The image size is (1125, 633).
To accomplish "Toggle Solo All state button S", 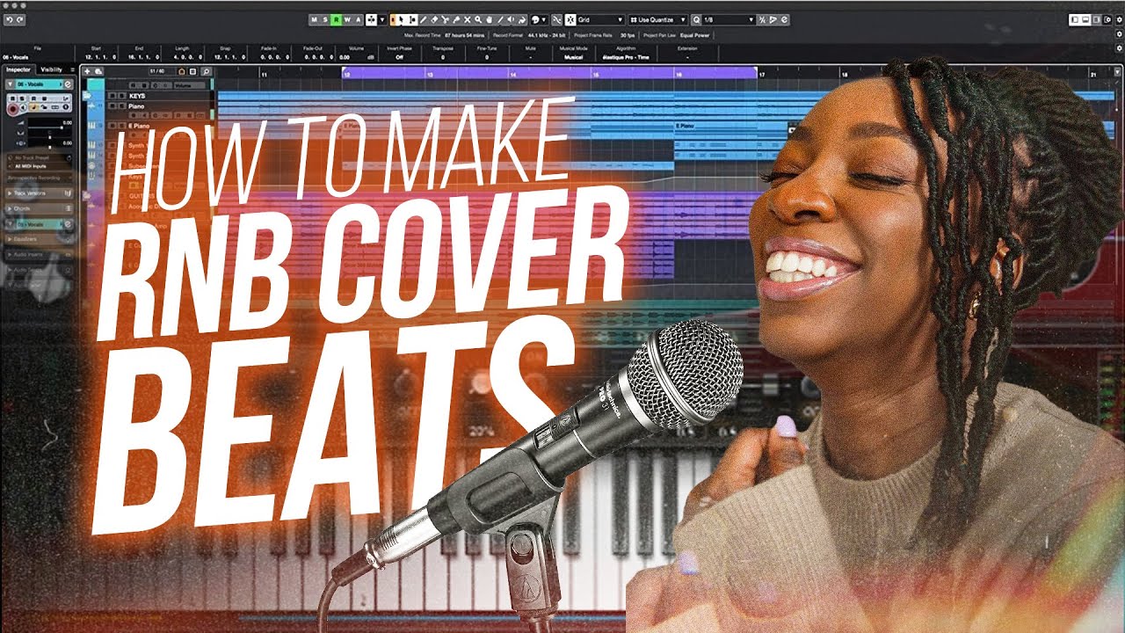I will point(325,19).
